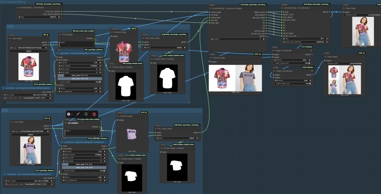Collapse the InsertAnything - Preprocess Images node
Image resolution: width=381 pixels, height=194 pixels.
pos(210,8)
